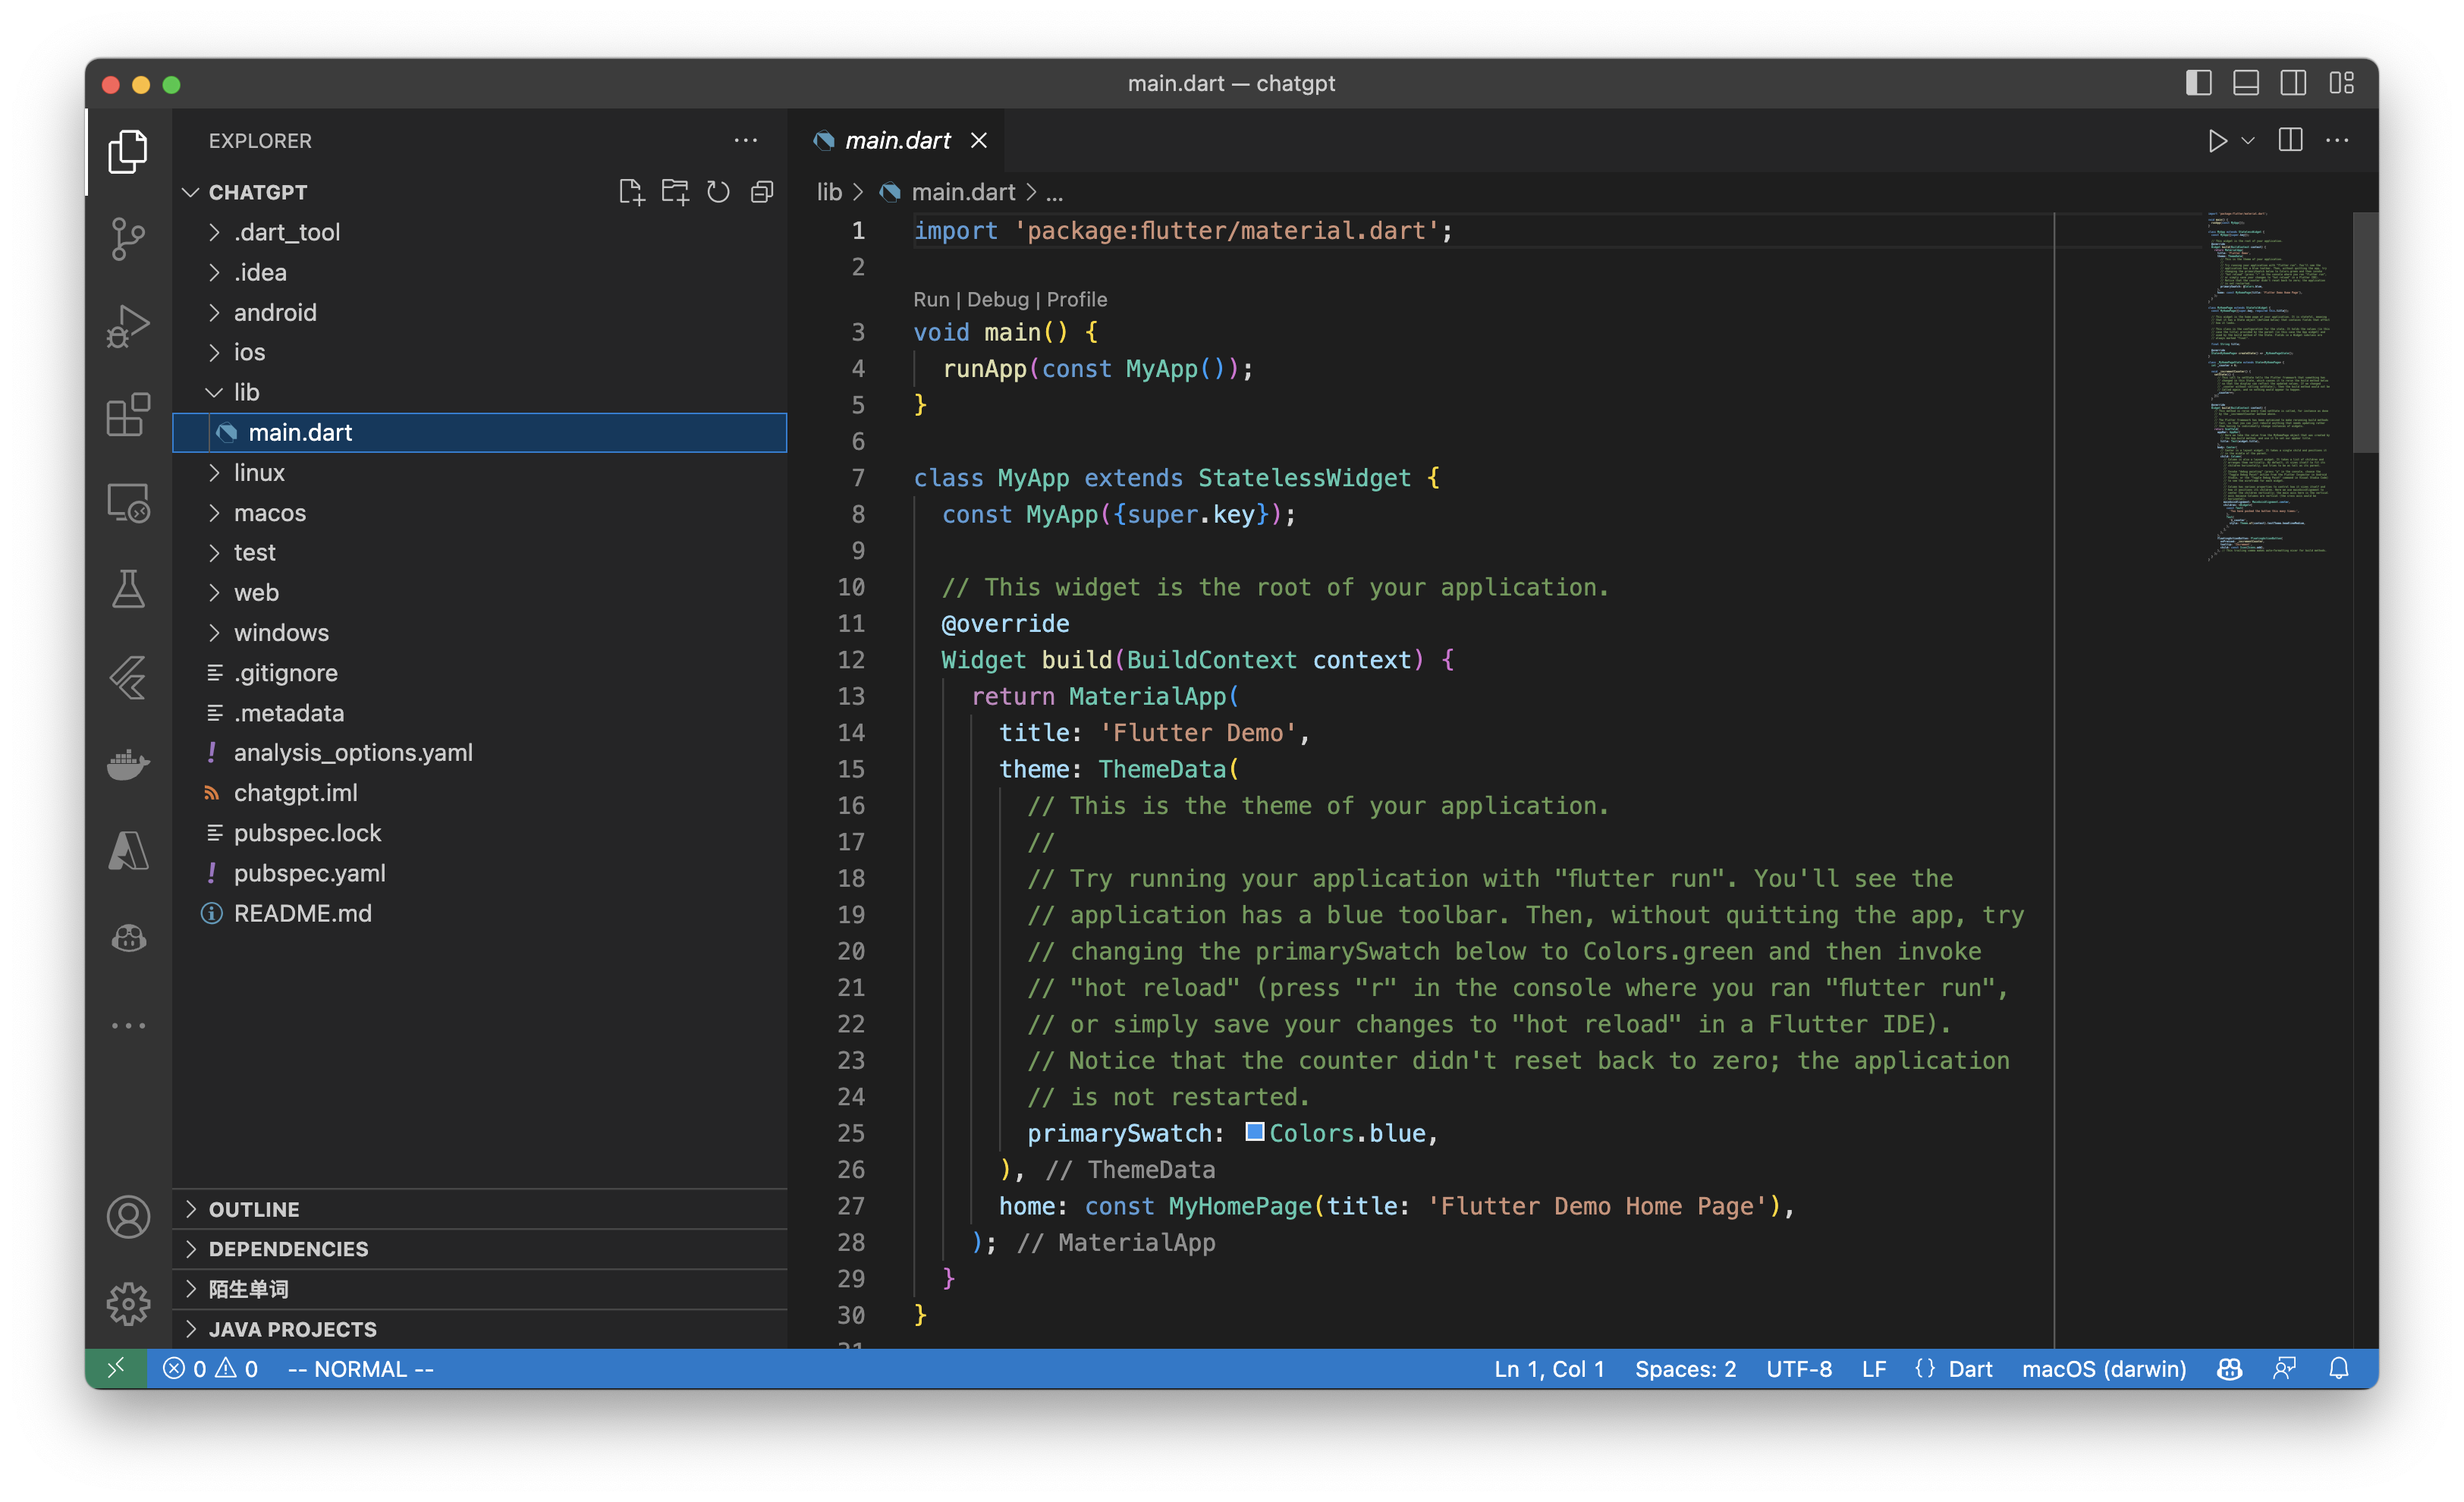2464x1502 pixels.
Task: Change cursor position Ln 1, Col 1
Action: [1549, 1368]
